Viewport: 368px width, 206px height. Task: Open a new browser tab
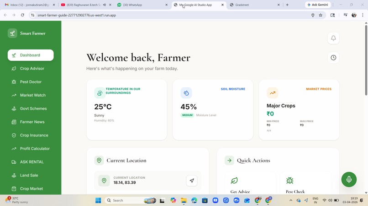click(287, 5)
